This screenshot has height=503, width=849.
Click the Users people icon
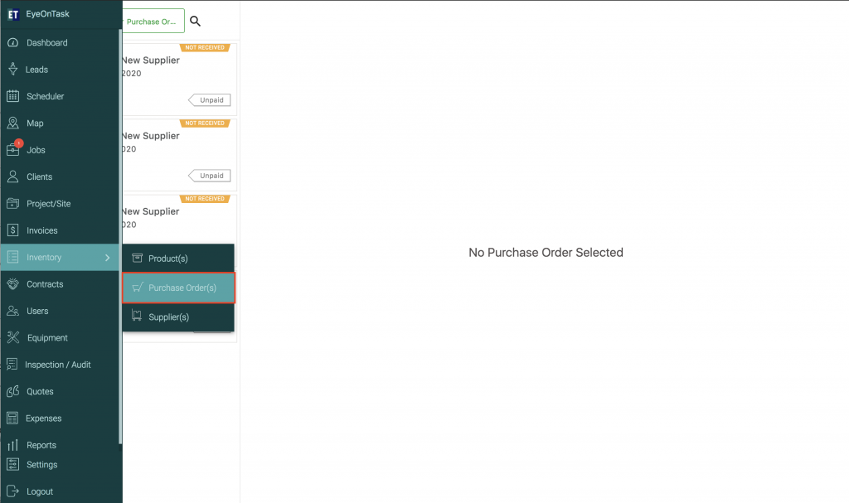(13, 311)
